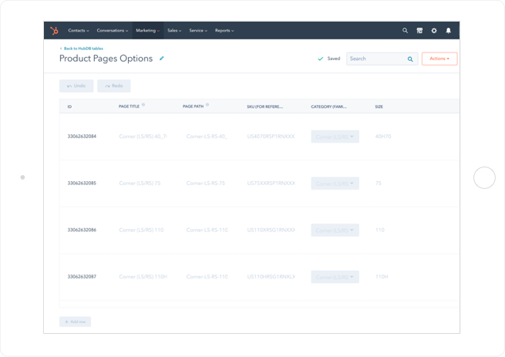The width and height of the screenshot is (505, 357).
Task: Open the Marketplace icon in the top bar
Action: tap(419, 31)
